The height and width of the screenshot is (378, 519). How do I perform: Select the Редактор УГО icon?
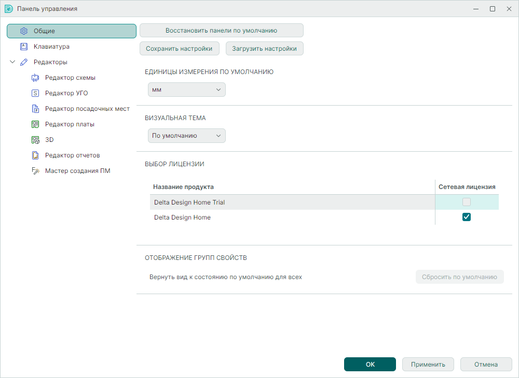point(35,93)
